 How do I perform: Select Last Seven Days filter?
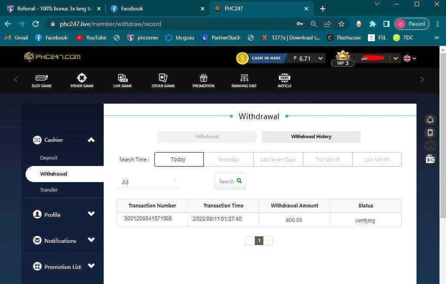click(x=278, y=160)
